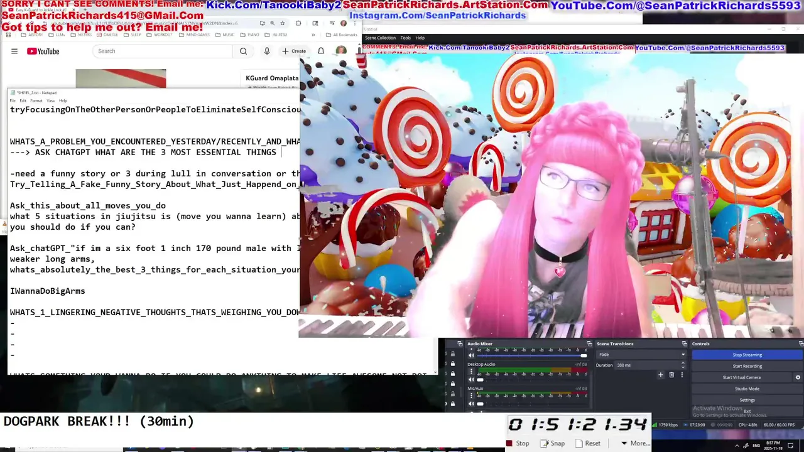The width and height of the screenshot is (804, 452).
Task: Open OBS Settings button
Action: click(747, 400)
